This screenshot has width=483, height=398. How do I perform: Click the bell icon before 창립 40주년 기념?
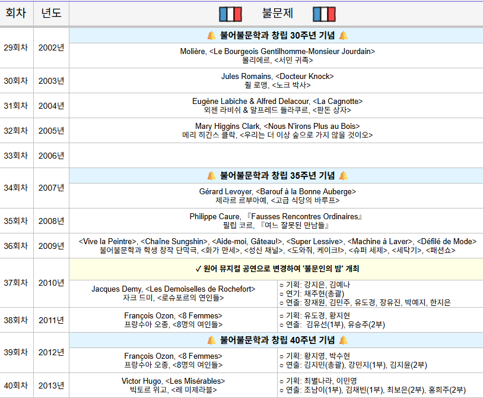(x=212, y=340)
